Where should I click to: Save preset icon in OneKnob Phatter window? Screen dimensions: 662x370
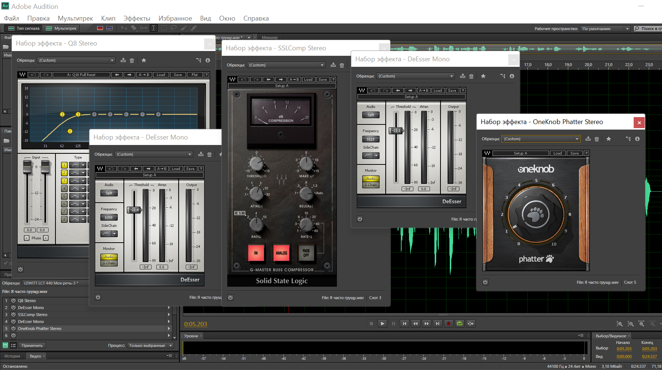[588, 139]
